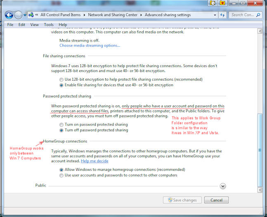Click the greyed-out forward navigation arrow
The image size is (267, 217).
[x=18, y=15]
